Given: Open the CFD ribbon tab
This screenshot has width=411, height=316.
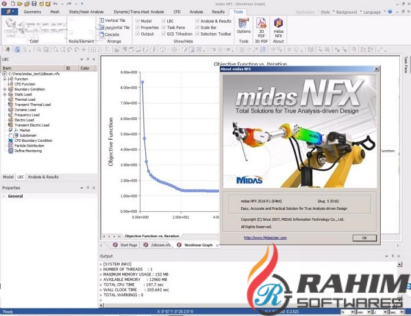Looking at the screenshot, I should point(177,12).
